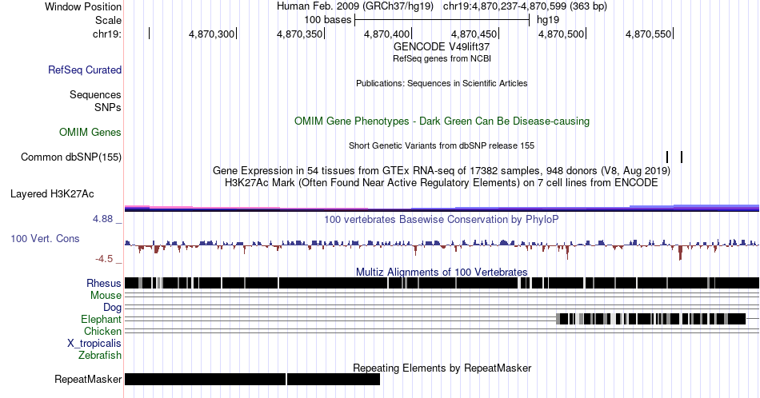The image size is (760, 398).
Task: Click the RefSeq Curated track label
Action: click(x=85, y=70)
